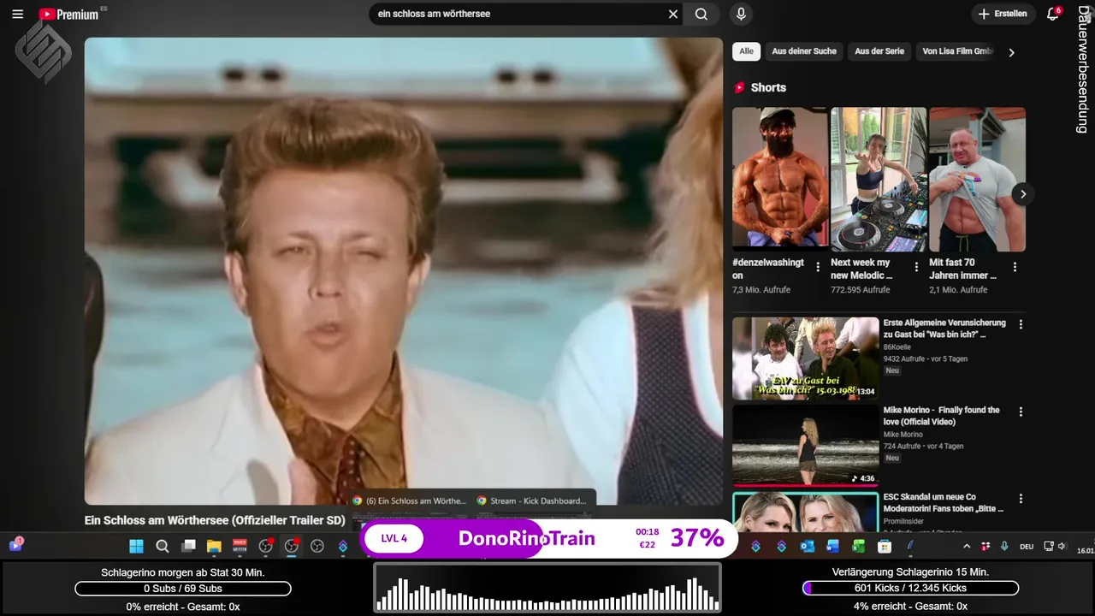This screenshot has width=1095, height=616.
Task: Open 'Mike Morino - Finally found the love' title
Action: [942, 416]
